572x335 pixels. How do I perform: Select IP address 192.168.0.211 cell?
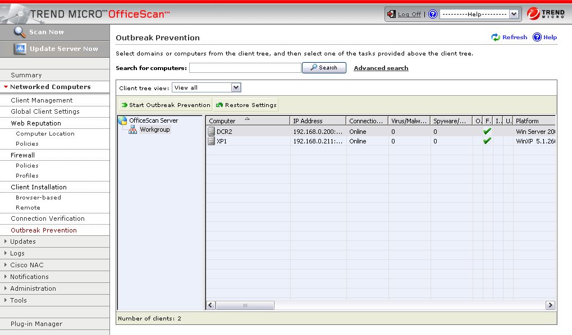318,141
